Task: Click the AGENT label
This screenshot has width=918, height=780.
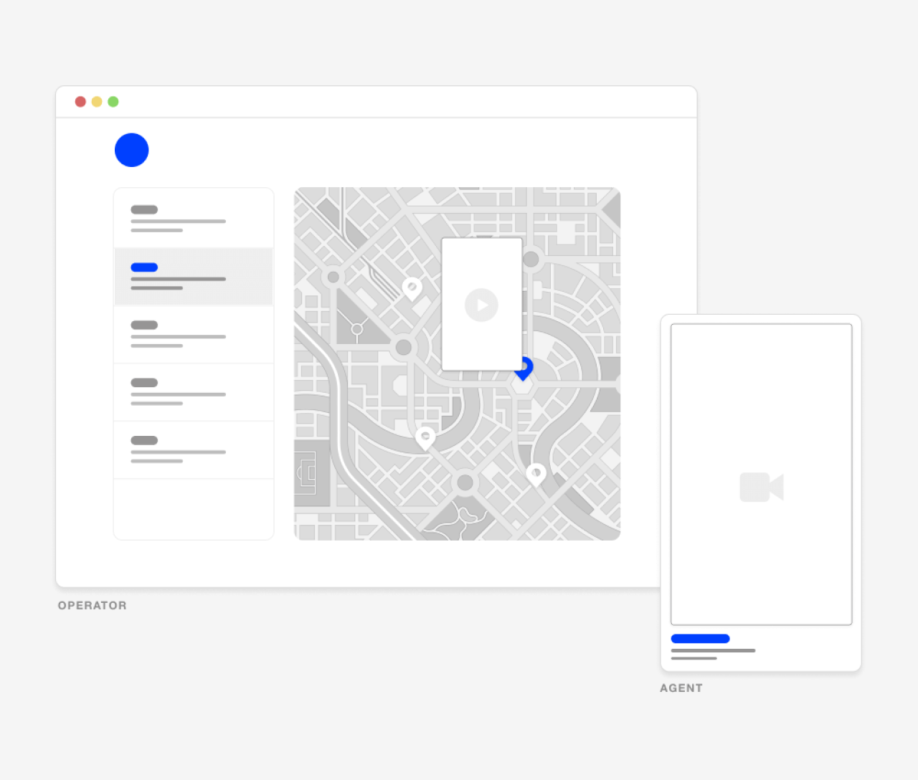Action: coord(681,688)
